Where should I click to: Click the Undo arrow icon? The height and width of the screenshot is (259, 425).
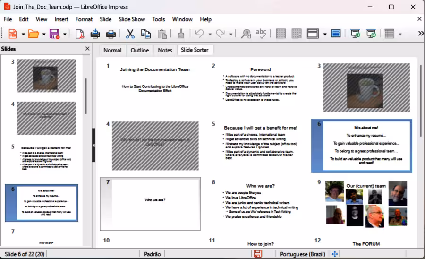(199, 34)
